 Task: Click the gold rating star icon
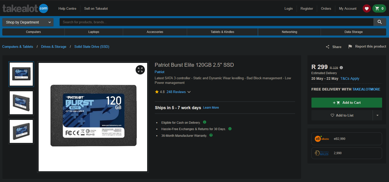coord(157,92)
